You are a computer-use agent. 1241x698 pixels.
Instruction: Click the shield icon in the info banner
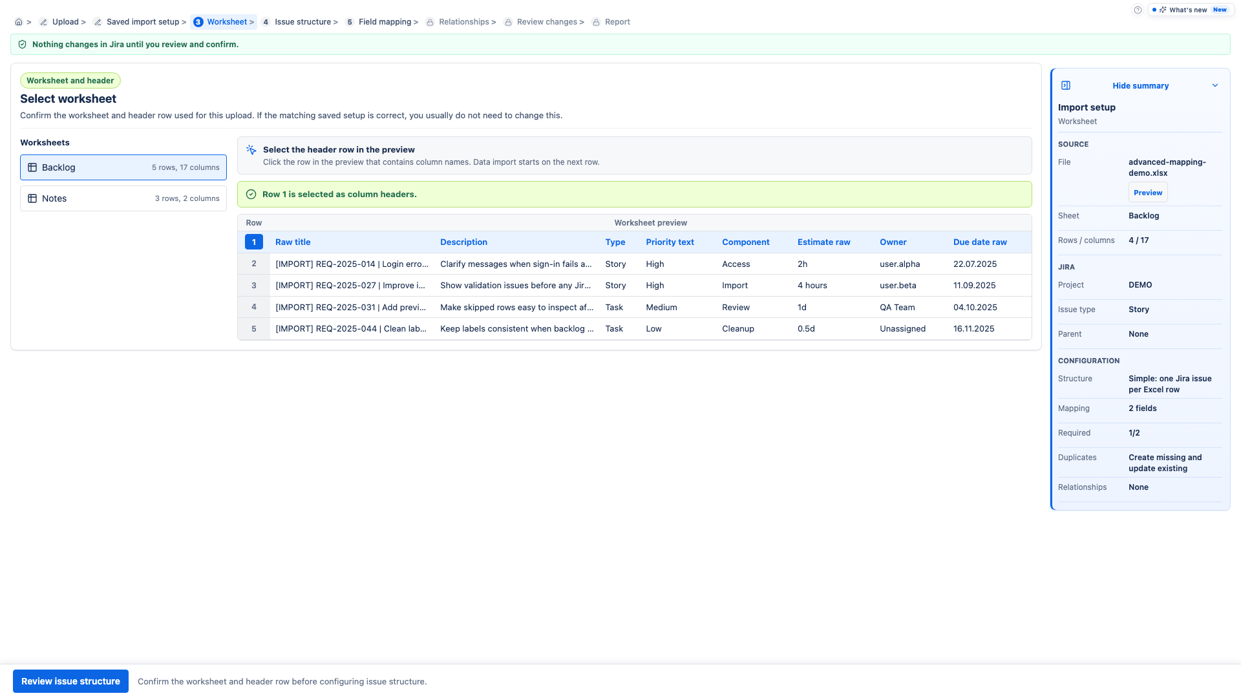pyautogui.click(x=23, y=45)
